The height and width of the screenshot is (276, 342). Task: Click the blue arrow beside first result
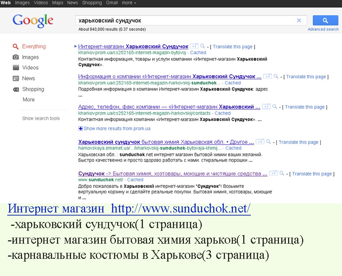pos(76,46)
